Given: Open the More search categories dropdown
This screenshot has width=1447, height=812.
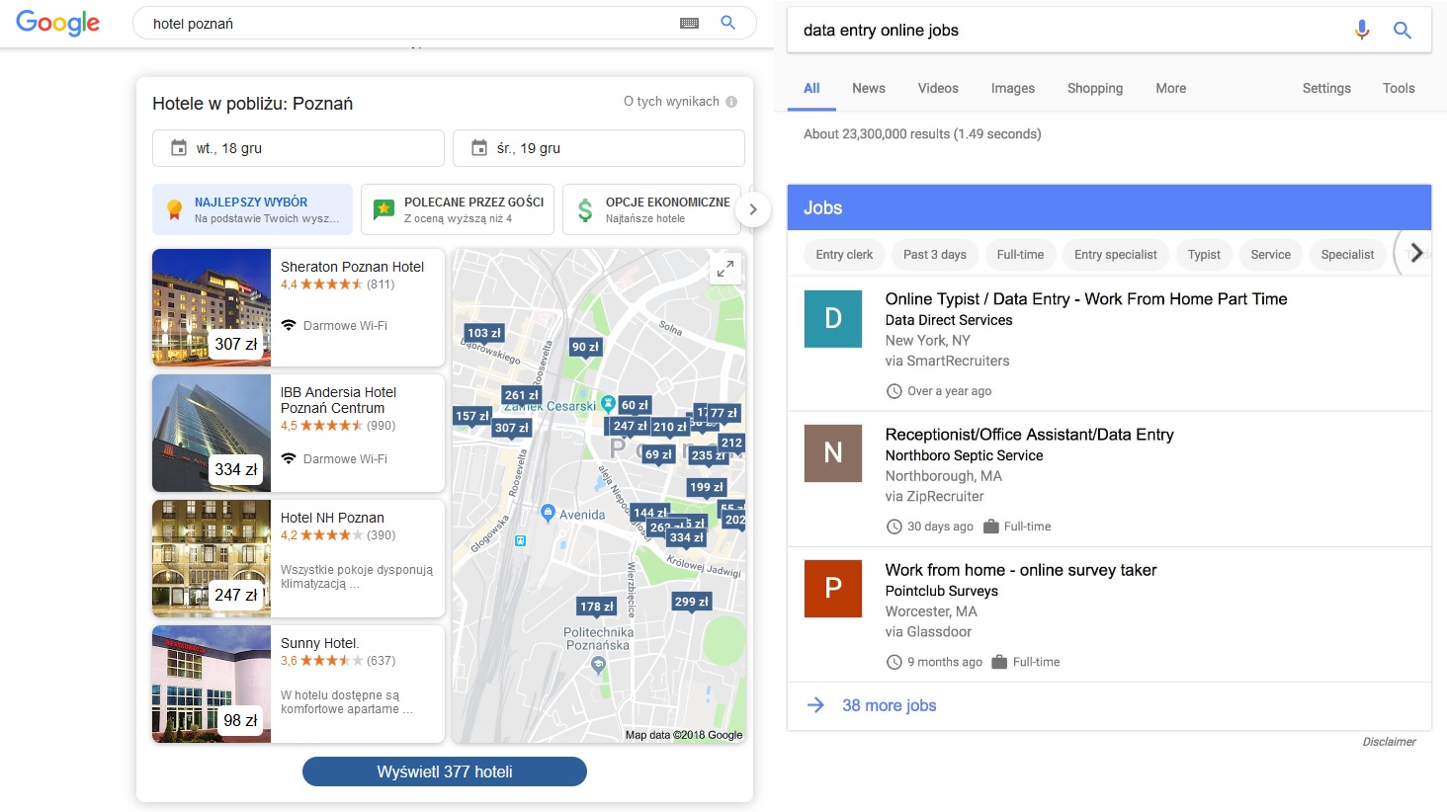Looking at the screenshot, I should click(1170, 88).
